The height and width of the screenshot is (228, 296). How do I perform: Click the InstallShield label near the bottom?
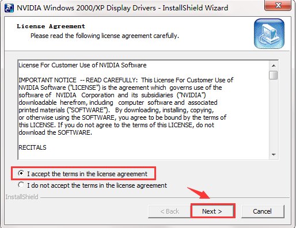click(x=22, y=197)
